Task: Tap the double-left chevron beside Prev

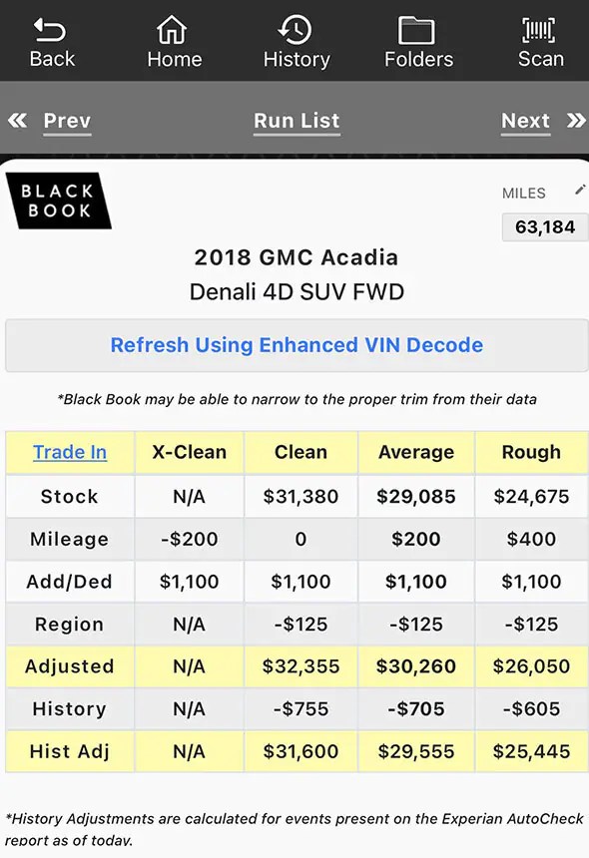Action: tap(17, 120)
